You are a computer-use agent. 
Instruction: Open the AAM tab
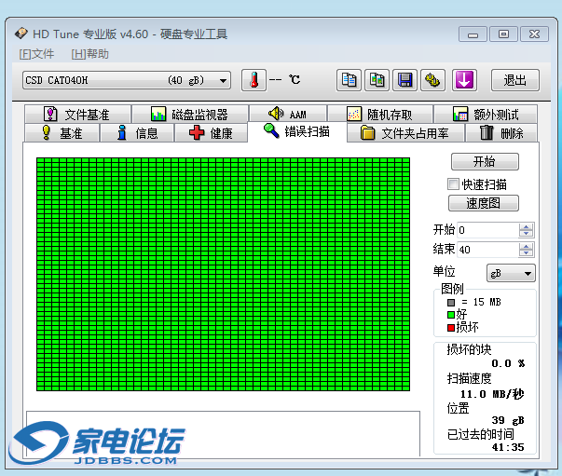pos(288,115)
